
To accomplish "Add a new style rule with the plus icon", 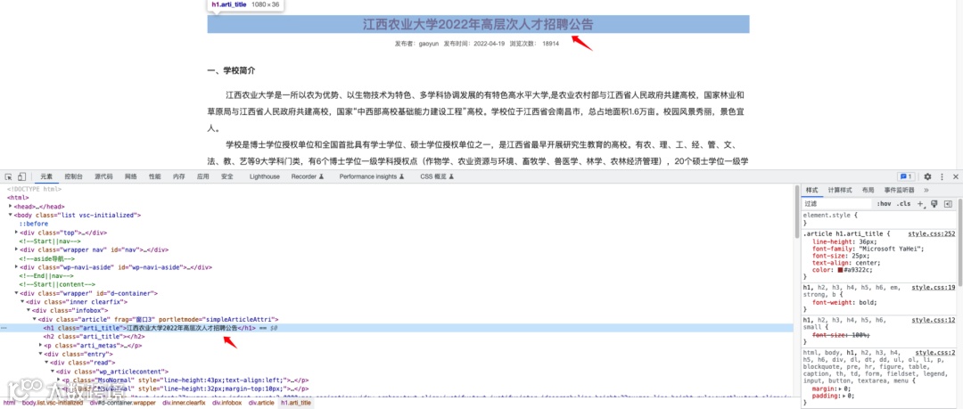I will [x=920, y=203].
